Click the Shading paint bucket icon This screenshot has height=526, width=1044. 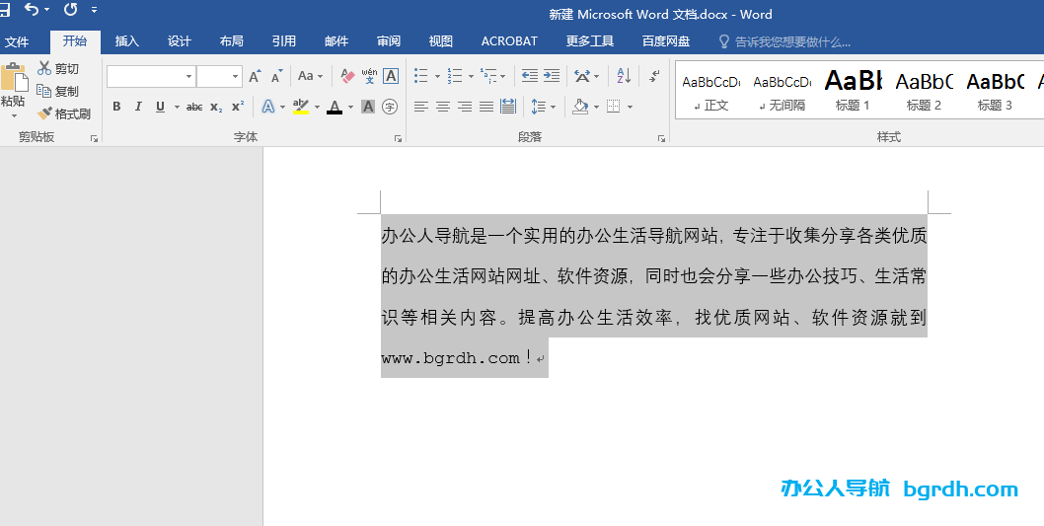coord(580,107)
